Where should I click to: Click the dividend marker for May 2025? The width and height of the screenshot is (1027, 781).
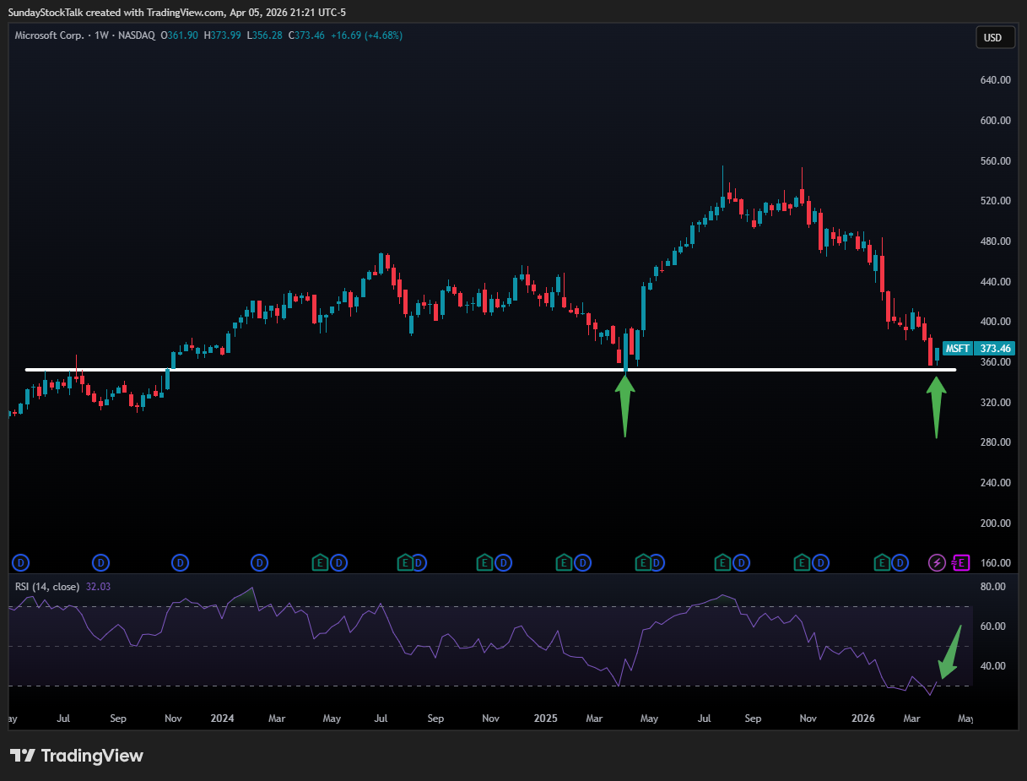click(657, 562)
